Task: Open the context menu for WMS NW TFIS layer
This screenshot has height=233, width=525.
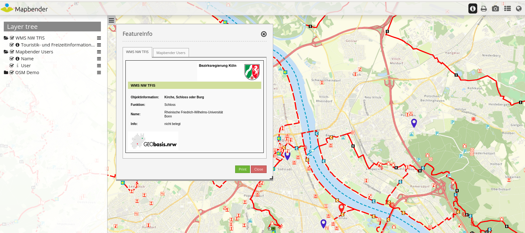Action: (x=99, y=38)
